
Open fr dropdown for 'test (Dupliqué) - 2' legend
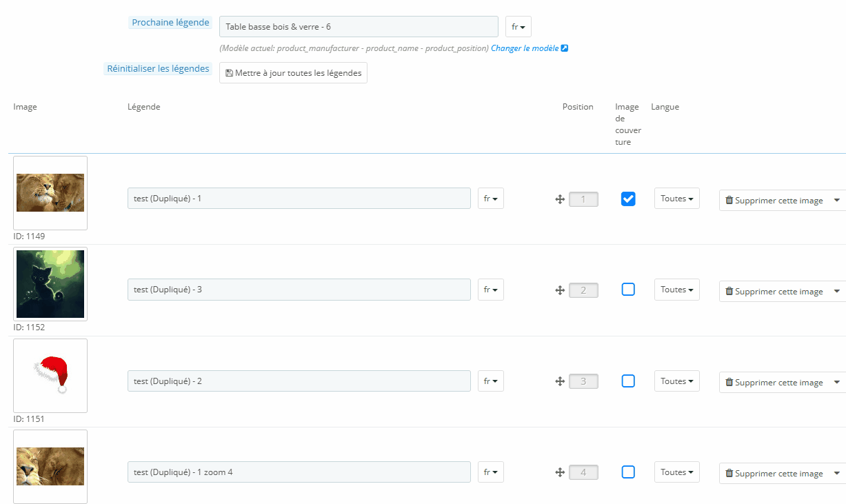(490, 381)
